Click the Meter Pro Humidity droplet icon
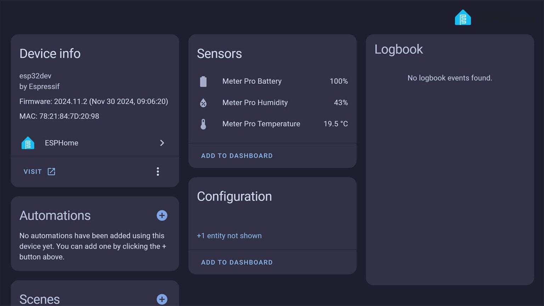The height and width of the screenshot is (306, 544). pyautogui.click(x=203, y=103)
